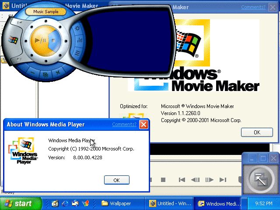This screenshot has height=210, width=280.
Task: Switch to Windows Medi... taskbar button
Action: point(217,203)
